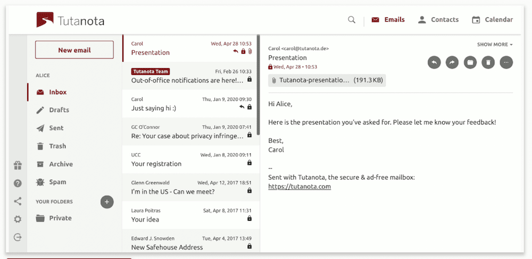Click lock icon on 'Your idea' row

click(250, 219)
